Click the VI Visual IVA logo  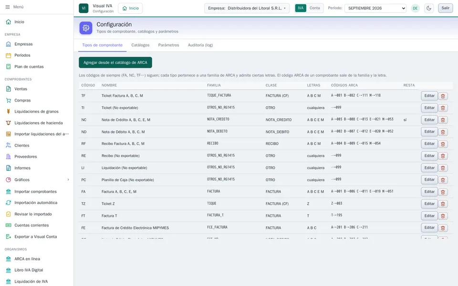[83, 8]
